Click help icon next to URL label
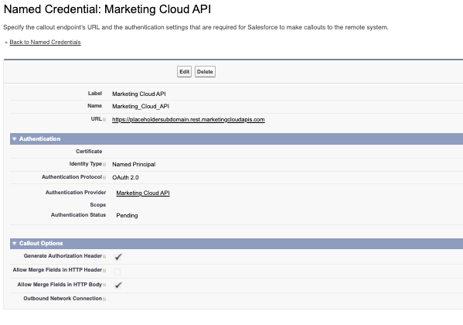The image size is (463, 325). pyautogui.click(x=104, y=119)
